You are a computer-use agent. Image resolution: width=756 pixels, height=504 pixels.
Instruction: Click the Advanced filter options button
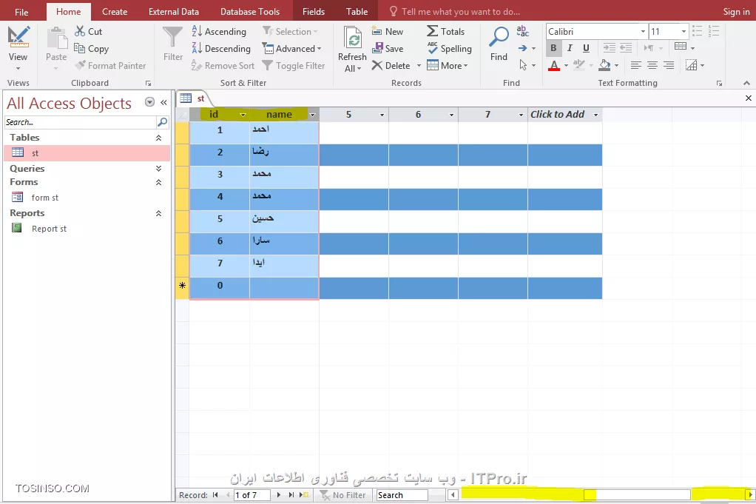[x=293, y=48]
